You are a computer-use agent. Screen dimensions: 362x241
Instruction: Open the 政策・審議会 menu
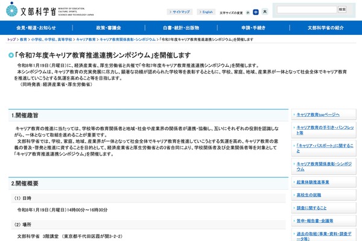(109, 28)
